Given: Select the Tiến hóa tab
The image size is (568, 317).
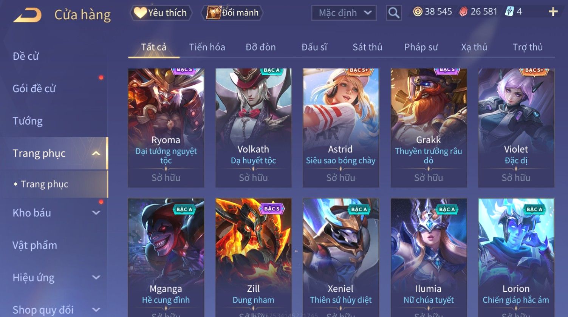Looking at the screenshot, I should pos(207,47).
